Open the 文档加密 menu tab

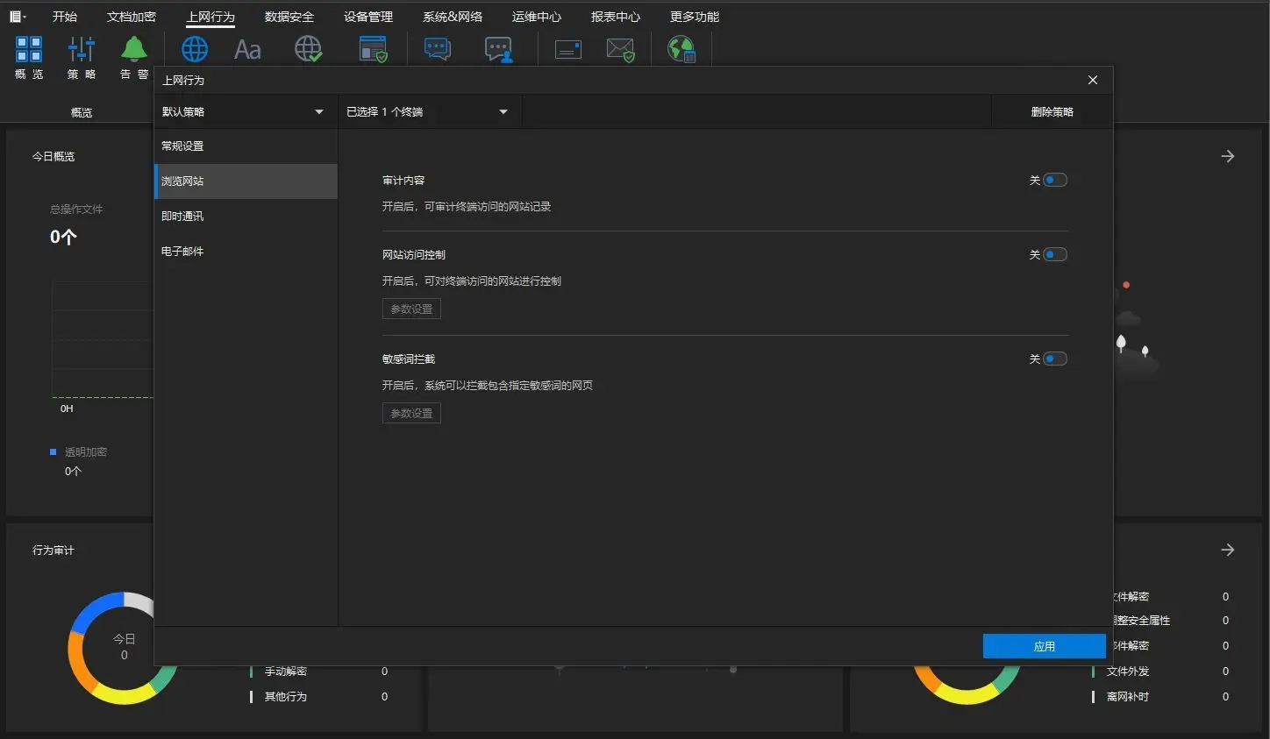pos(132,17)
